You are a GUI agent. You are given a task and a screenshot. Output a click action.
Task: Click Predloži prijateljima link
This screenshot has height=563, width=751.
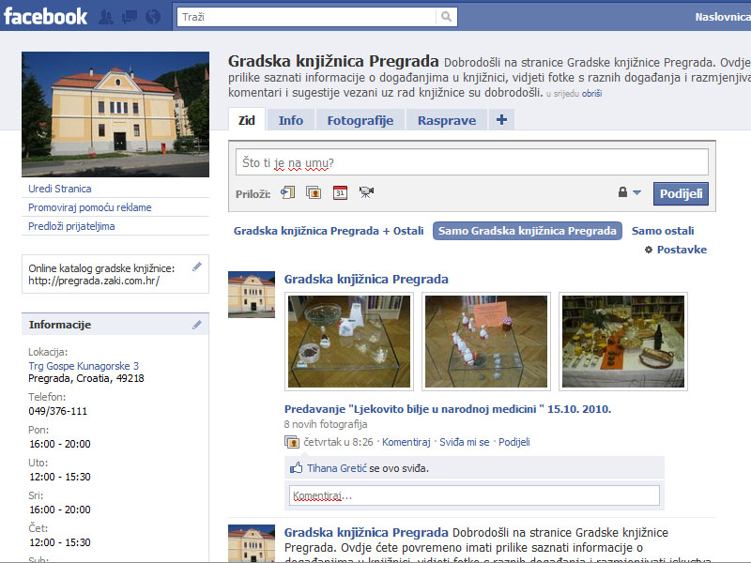[x=71, y=226]
